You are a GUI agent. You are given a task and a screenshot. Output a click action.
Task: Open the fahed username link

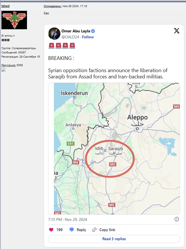(5, 6)
